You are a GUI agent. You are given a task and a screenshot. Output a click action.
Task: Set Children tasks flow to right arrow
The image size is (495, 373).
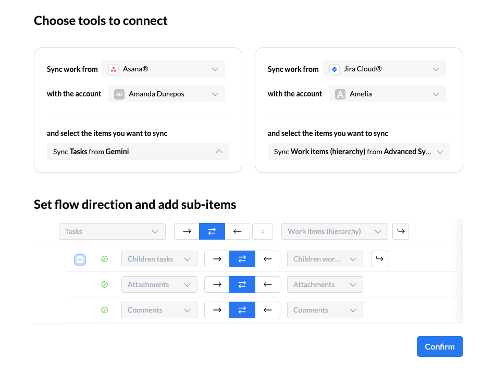(217, 259)
